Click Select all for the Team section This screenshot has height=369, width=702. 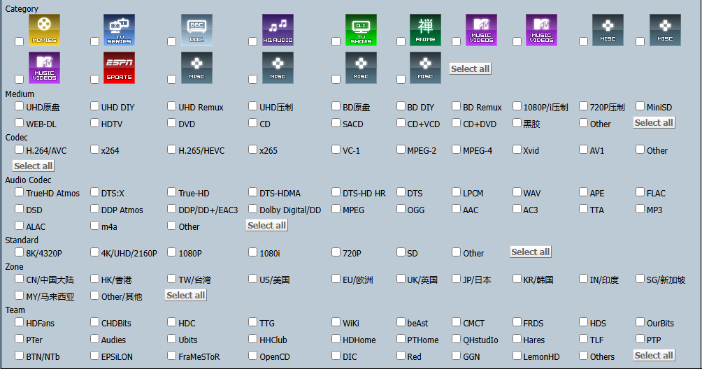653,355
